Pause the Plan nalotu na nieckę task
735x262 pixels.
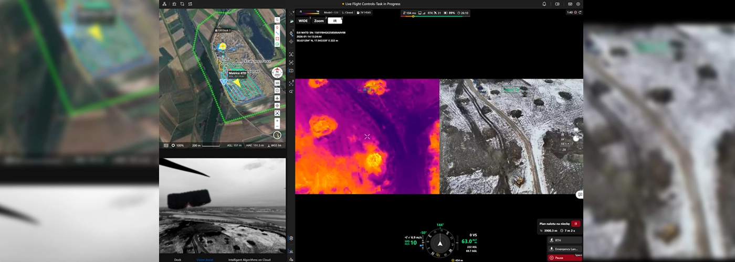[x=576, y=223]
